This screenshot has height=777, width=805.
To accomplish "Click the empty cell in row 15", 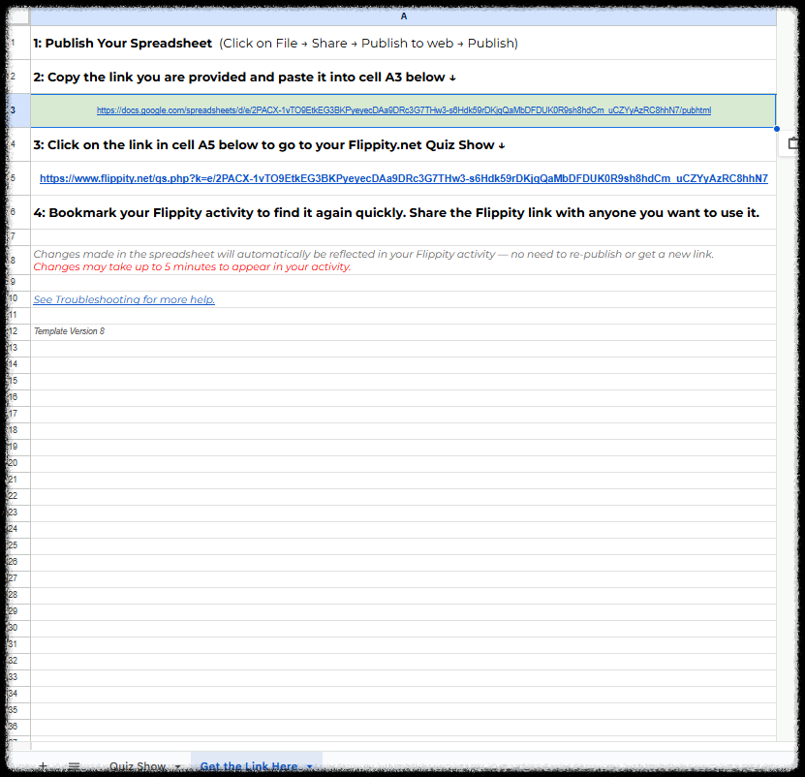I will click(404, 381).
